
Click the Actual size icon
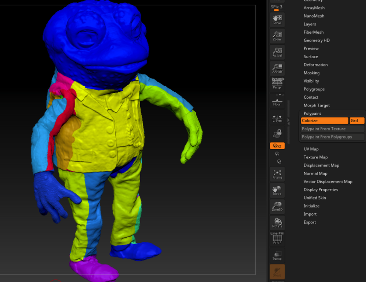point(277,52)
